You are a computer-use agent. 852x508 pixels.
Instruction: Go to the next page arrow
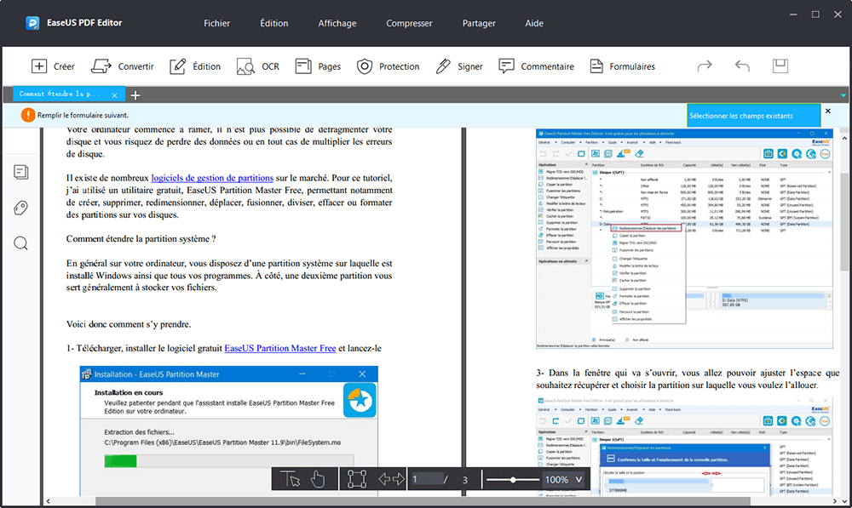tap(399, 479)
